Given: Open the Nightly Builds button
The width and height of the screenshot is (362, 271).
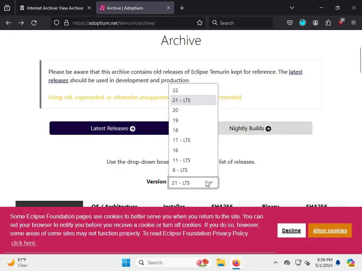Looking at the screenshot, I should point(250,128).
